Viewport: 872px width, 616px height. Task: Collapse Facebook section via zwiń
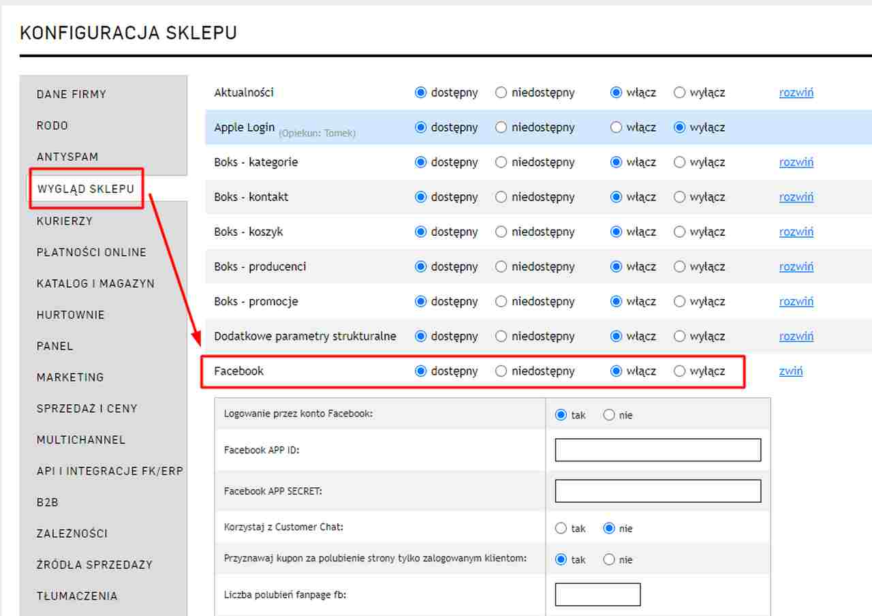pos(790,371)
